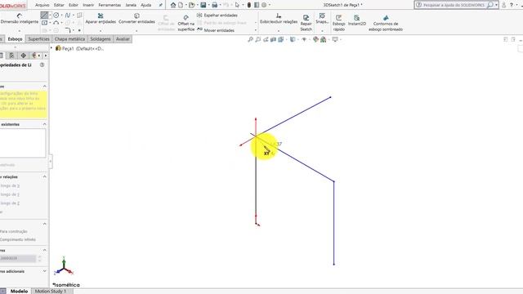Click Esboço rápido tool
523x294 pixels.
point(338,23)
